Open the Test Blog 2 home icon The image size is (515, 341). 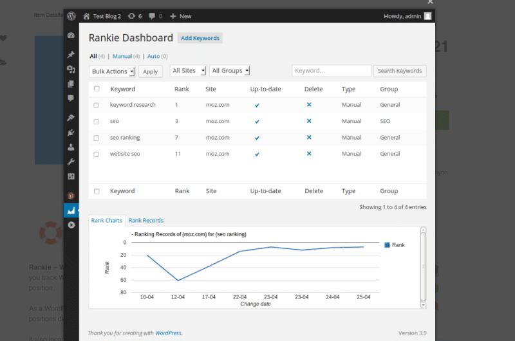coord(86,16)
